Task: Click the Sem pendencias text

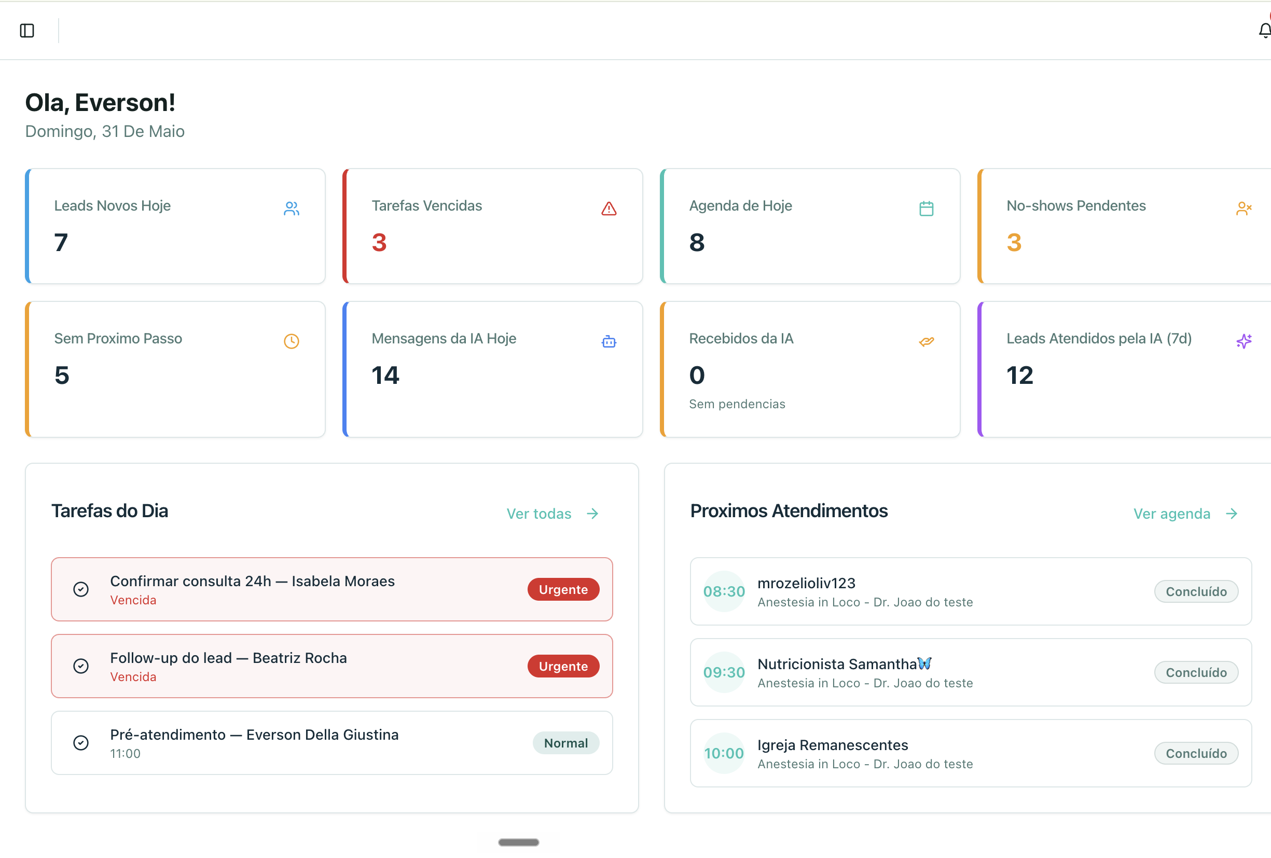Action: (x=737, y=404)
